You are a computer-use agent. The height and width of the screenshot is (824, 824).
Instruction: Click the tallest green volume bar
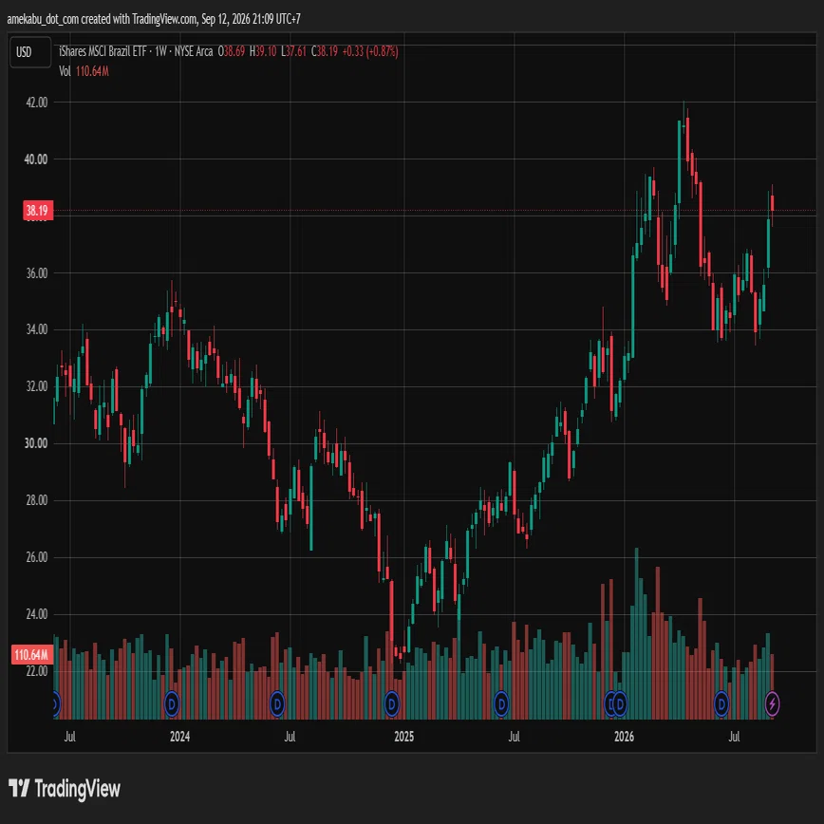pos(637,633)
